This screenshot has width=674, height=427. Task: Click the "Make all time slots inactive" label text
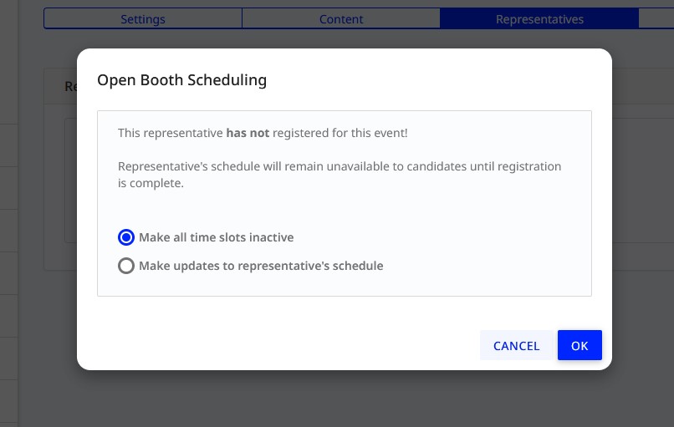click(x=217, y=237)
